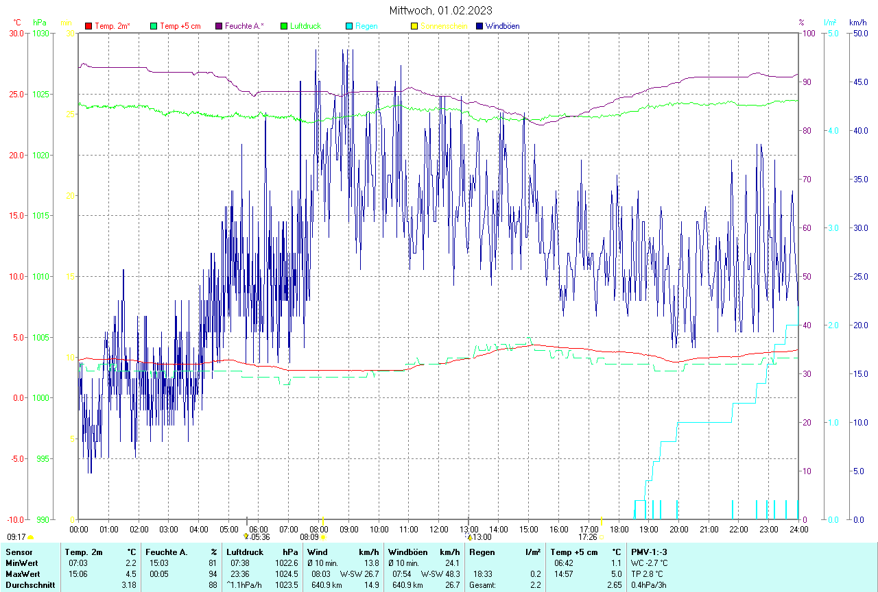Click the hPa axis unit label

(40, 23)
